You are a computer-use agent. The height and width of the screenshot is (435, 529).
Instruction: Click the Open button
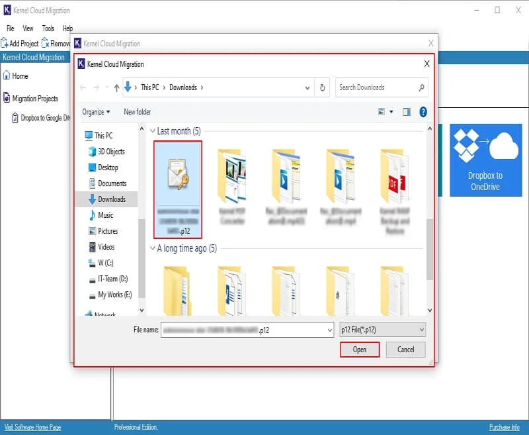point(360,350)
